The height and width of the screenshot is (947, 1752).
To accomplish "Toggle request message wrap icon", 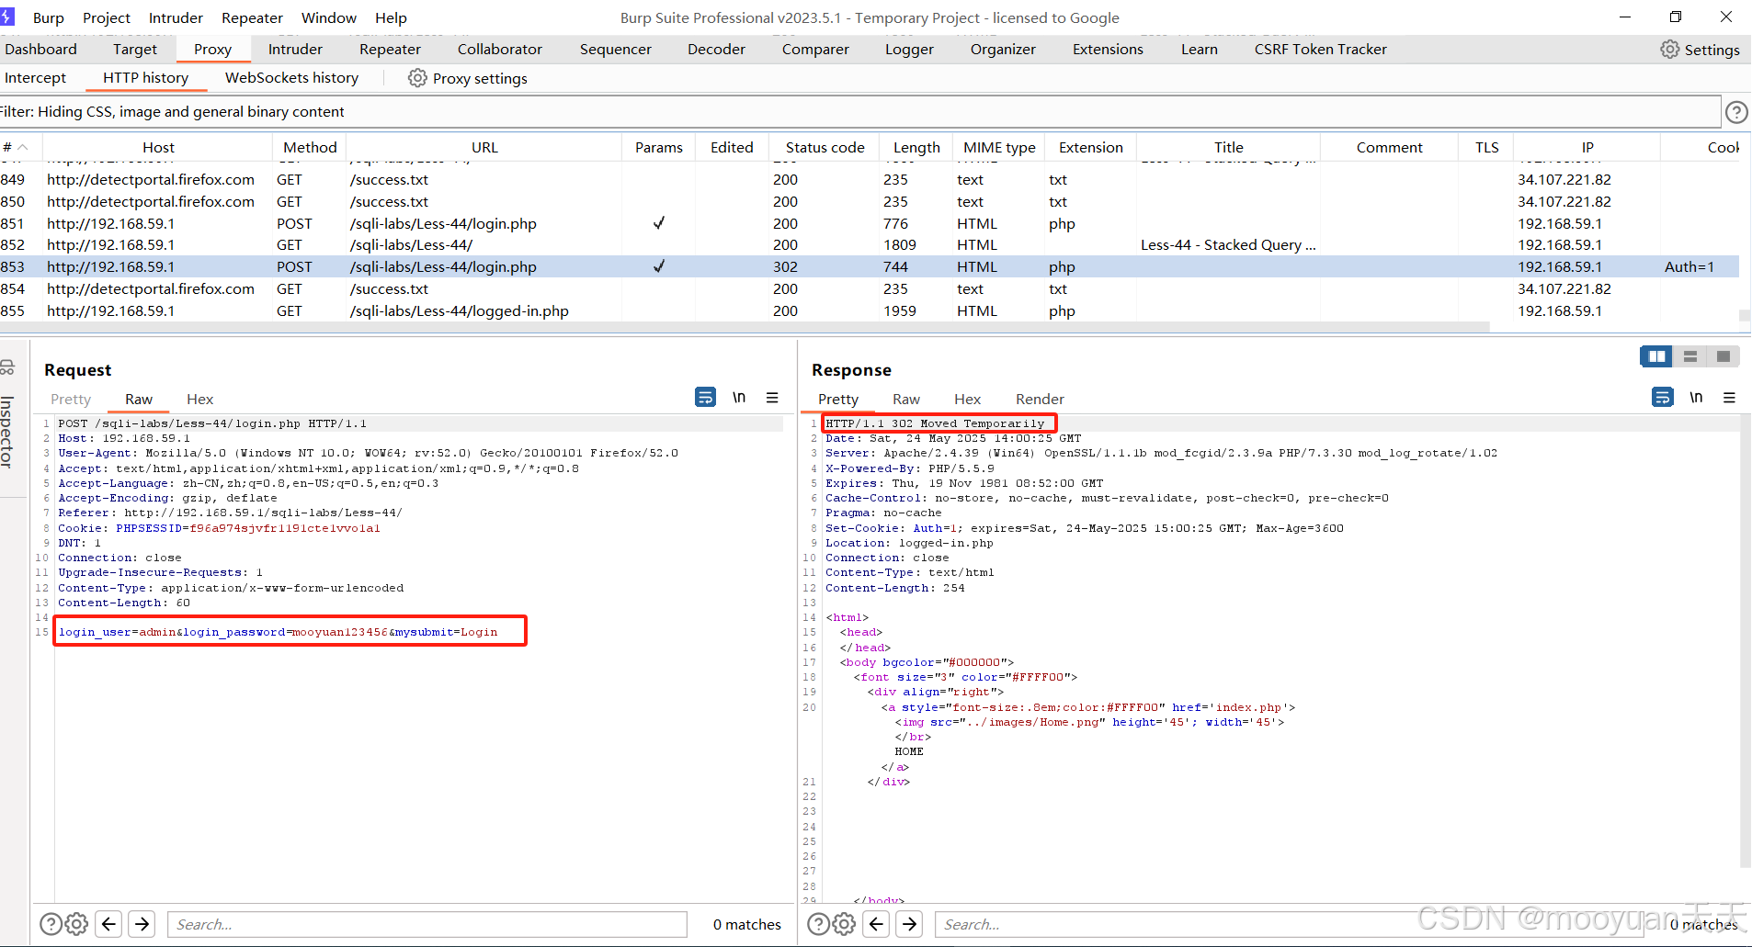I will (705, 398).
